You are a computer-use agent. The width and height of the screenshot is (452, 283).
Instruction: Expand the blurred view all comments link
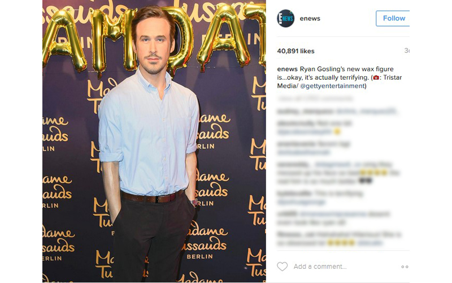315,98
